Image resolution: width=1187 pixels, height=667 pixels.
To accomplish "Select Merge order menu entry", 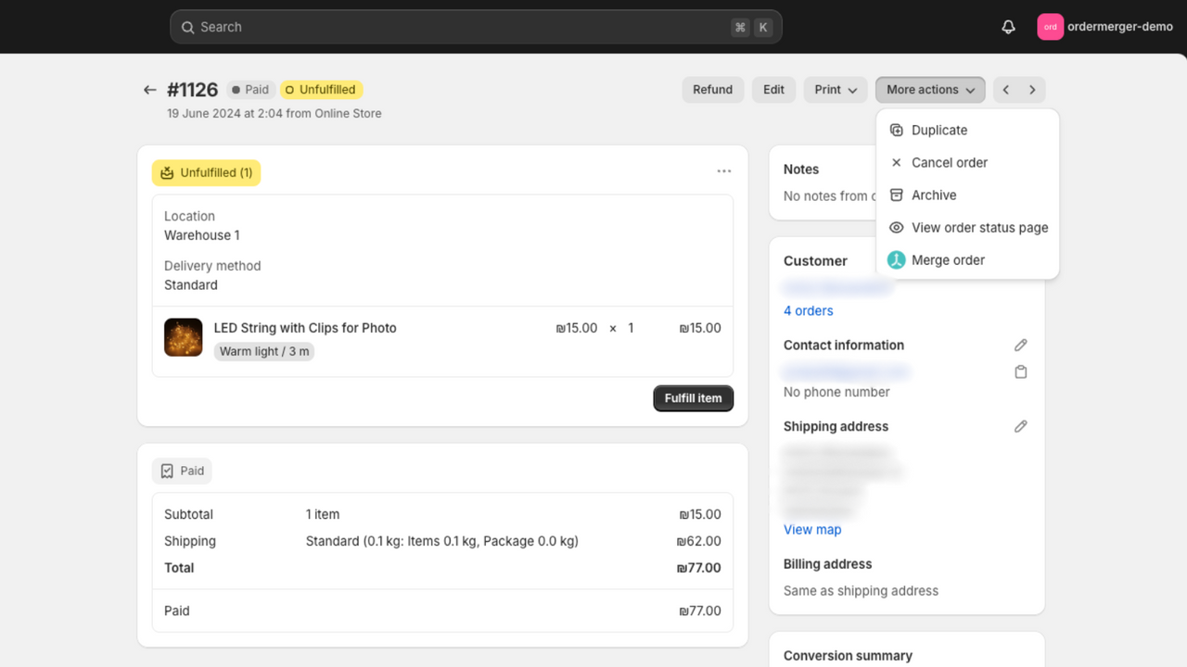I will pyautogui.click(x=967, y=259).
